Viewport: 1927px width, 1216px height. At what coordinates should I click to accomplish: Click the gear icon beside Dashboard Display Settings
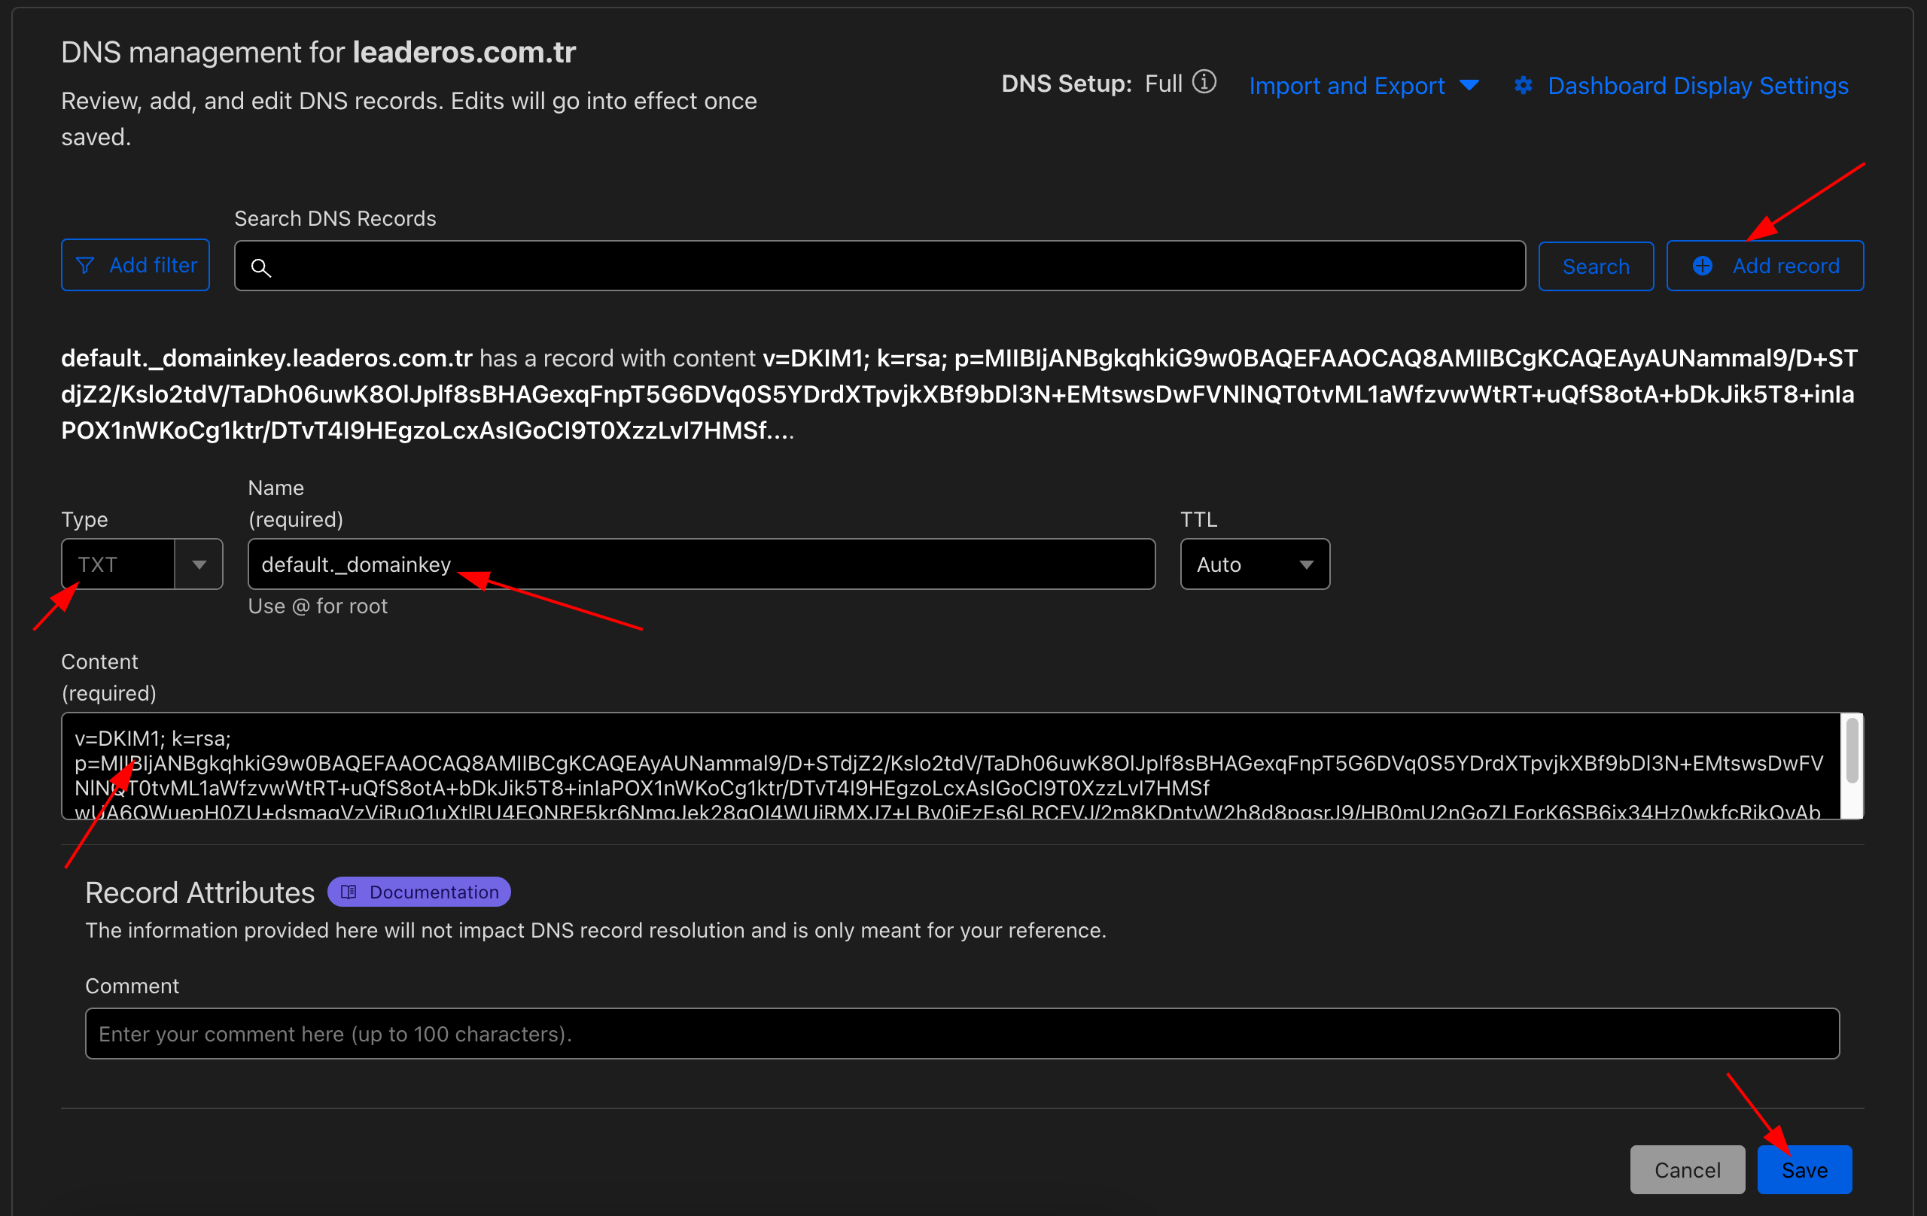coord(1523,86)
